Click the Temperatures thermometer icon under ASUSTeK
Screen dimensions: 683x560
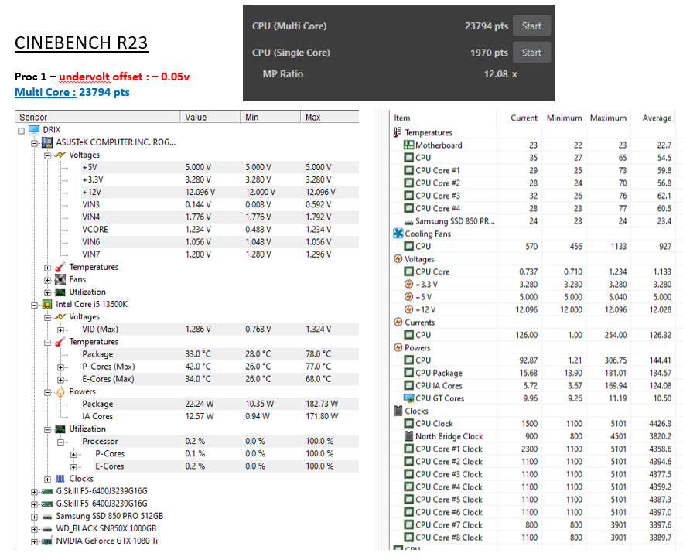(60, 267)
